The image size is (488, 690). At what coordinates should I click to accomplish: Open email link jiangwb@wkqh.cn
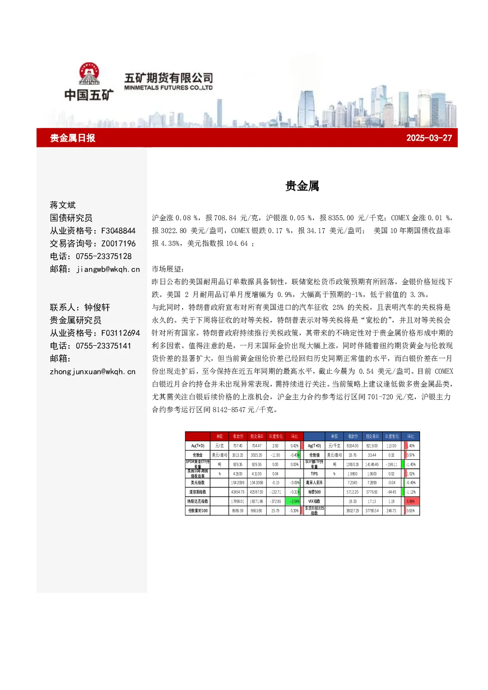point(108,270)
